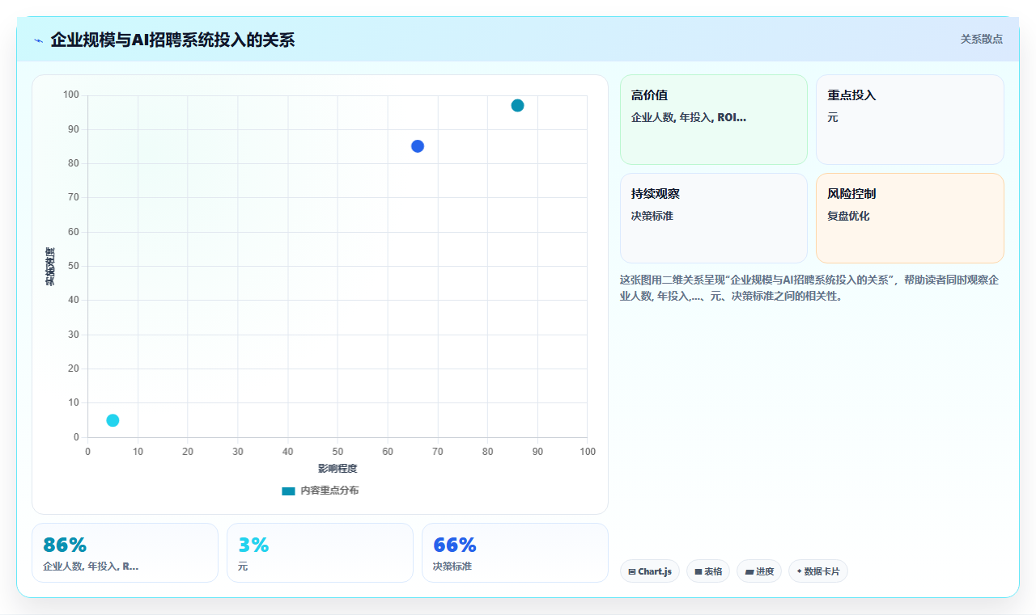Select the 3% stat card
Viewport: 1036px width, 615px height.
click(320, 553)
